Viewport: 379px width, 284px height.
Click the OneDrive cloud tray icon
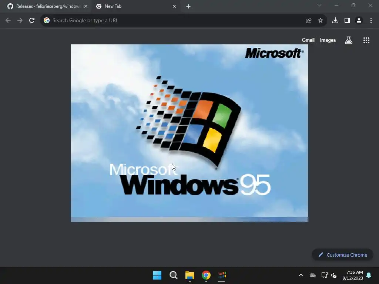point(313,275)
